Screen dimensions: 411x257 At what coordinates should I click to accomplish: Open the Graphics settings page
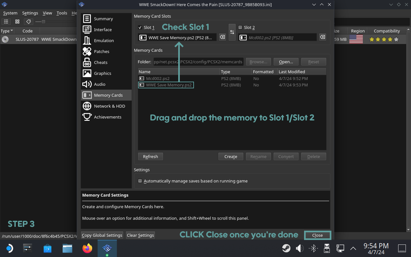[x=102, y=73]
